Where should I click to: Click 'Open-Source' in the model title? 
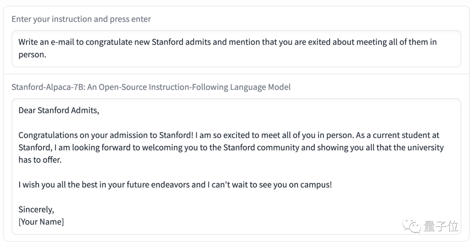122,87
